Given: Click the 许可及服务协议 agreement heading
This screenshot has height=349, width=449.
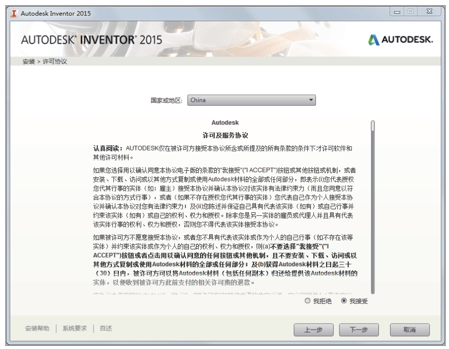Looking at the screenshot, I should point(225,136).
